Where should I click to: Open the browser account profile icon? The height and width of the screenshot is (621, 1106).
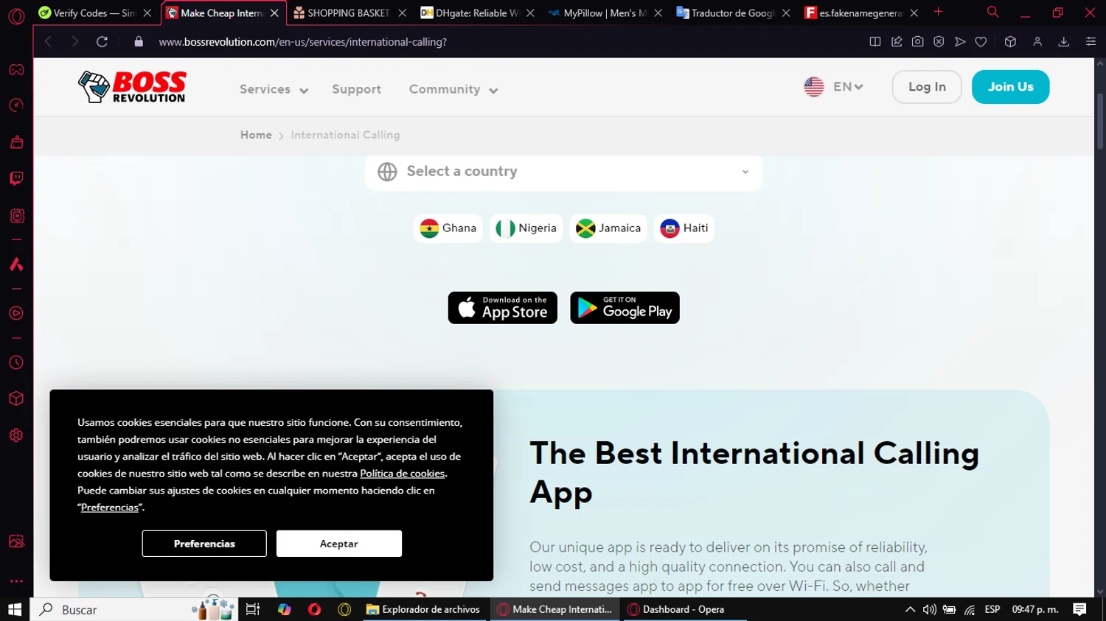(1037, 42)
